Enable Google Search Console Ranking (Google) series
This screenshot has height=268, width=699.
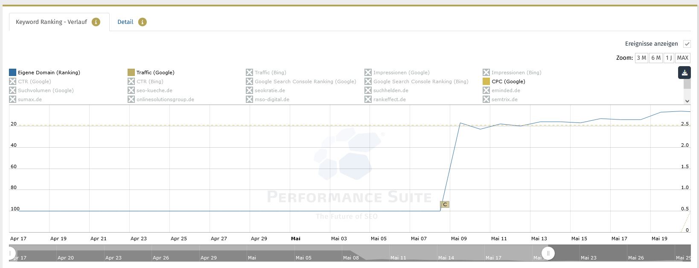click(x=301, y=82)
